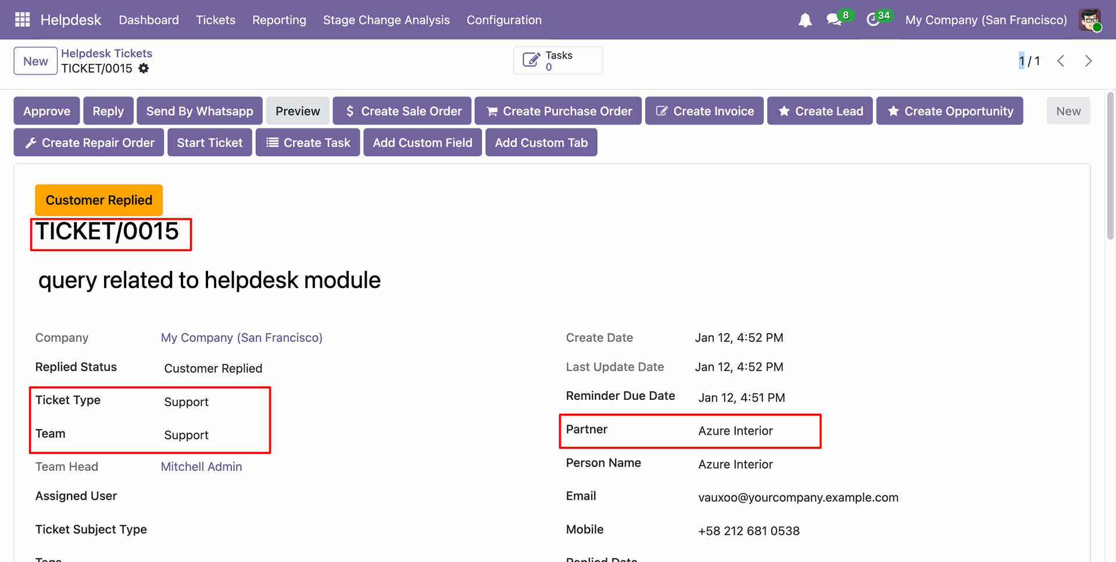Expand the company switcher My Company (San Francisco)
1116x562 pixels.
pyautogui.click(x=986, y=20)
